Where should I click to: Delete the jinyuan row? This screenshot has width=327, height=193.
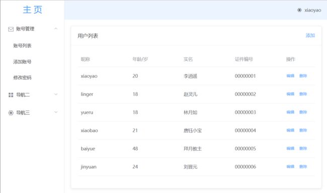point(303,166)
